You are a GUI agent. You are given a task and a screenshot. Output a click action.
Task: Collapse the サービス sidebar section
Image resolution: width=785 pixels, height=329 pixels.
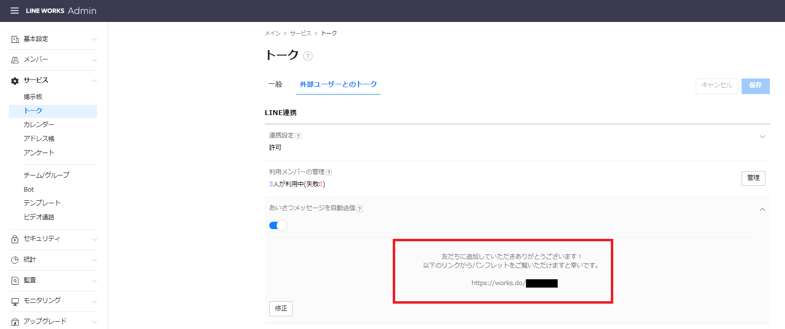(x=94, y=81)
